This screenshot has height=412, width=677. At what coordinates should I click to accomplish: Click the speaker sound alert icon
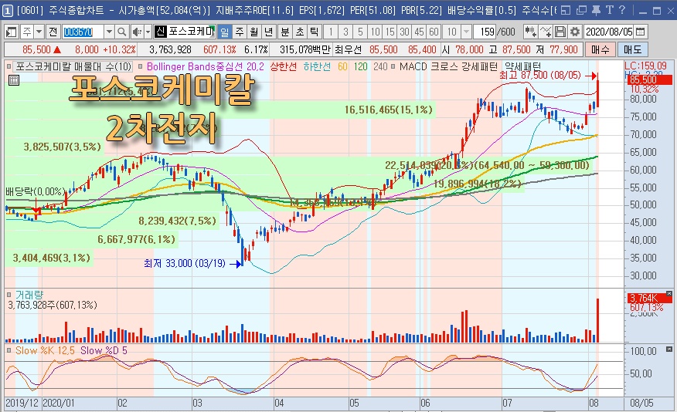tap(137, 32)
